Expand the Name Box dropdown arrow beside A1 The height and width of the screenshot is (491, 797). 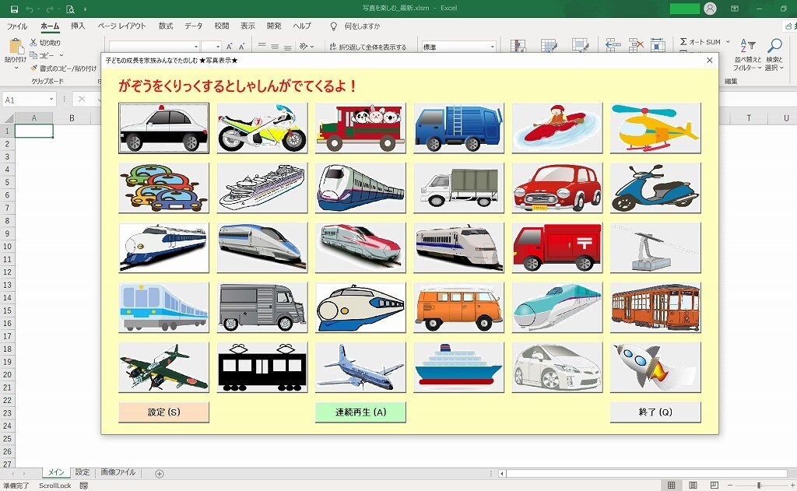[x=51, y=100]
